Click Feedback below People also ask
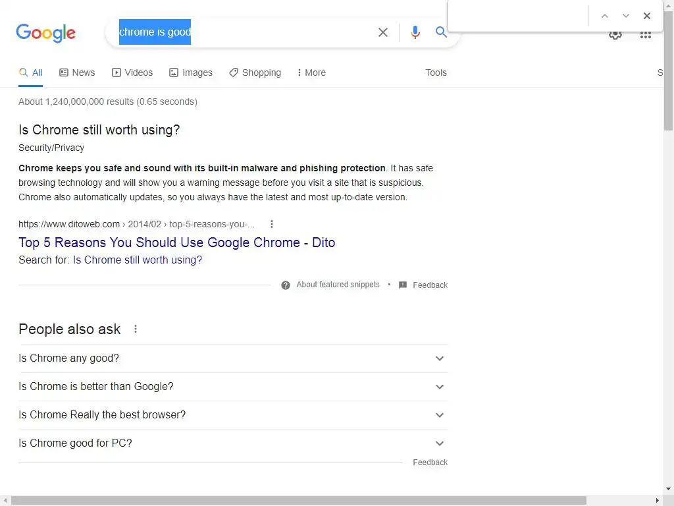 pyautogui.click(x=430, y=463)
